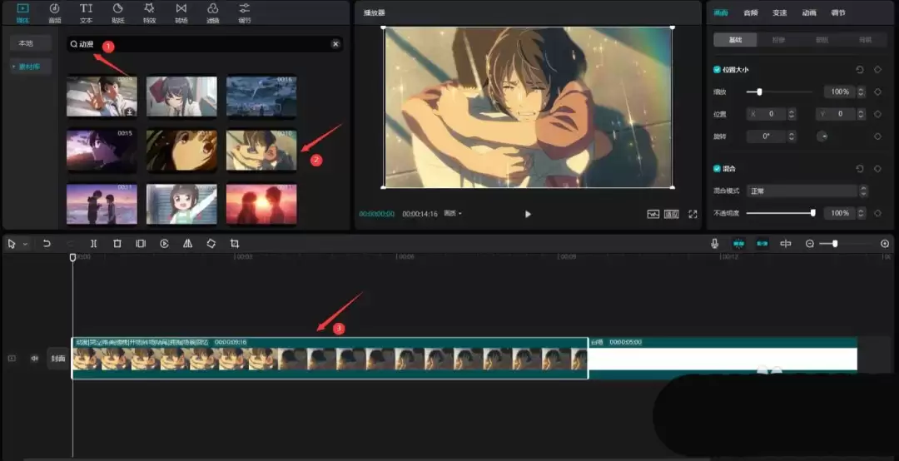Switch to the 动画 animation tab
The height and width of the screenshot is (461, 899).
click(809, 12)
